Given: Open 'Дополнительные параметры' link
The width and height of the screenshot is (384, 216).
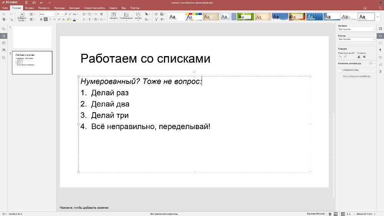Looking at the screenshot, I should (x=357, y=76).
